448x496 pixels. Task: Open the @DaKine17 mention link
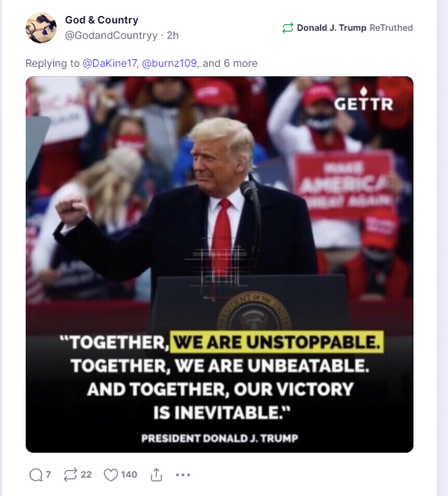pos(109,63)
